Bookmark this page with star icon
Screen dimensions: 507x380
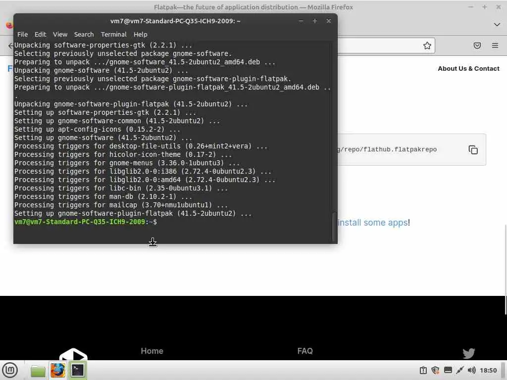pyautogui.click(x=427, y=46)
